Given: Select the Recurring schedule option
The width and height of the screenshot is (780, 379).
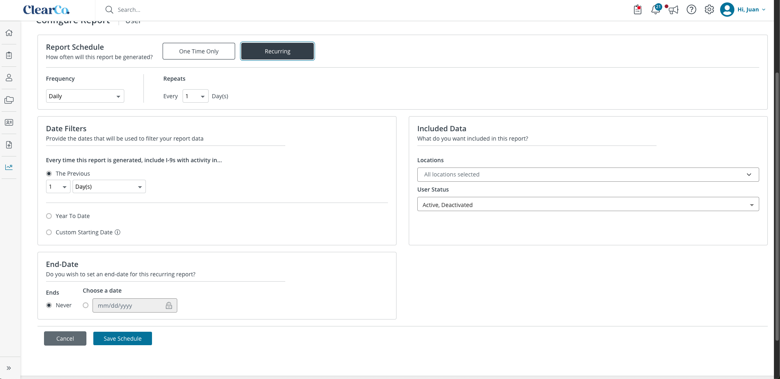Looking at the screenshot, I should tap(278, 51).
